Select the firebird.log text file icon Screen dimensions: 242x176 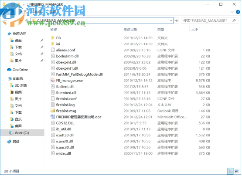pos(53,105)
